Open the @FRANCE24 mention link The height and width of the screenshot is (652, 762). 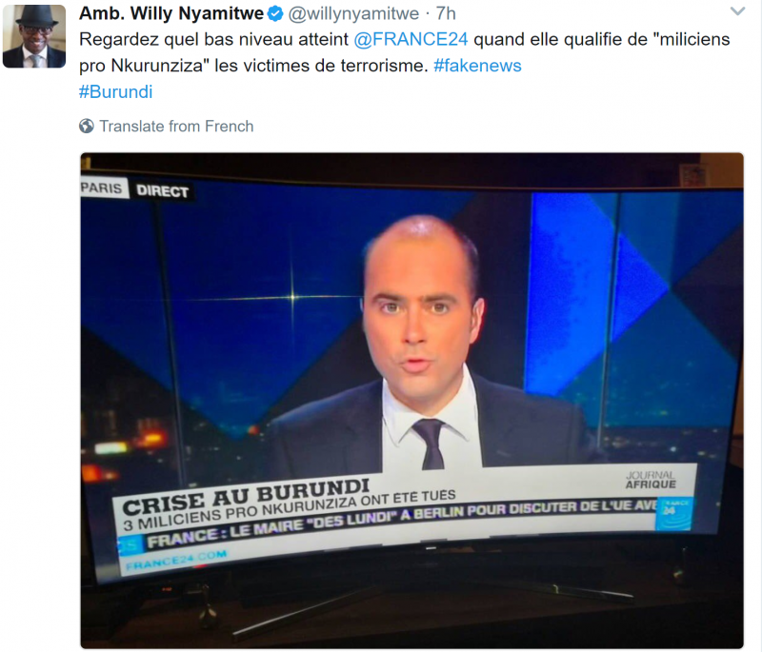pyautogui.click(x=411, y=39)
